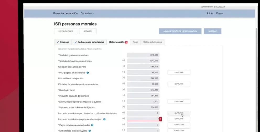Click Impuesto sobre la Renta del Ejercicio field
The width and height of the screenshot is (260, 132).
point(143,107)
